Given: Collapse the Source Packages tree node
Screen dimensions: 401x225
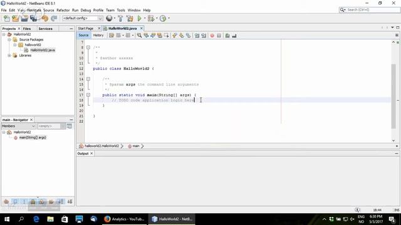Looking at the screenshot, I should [x=9, y=39].
